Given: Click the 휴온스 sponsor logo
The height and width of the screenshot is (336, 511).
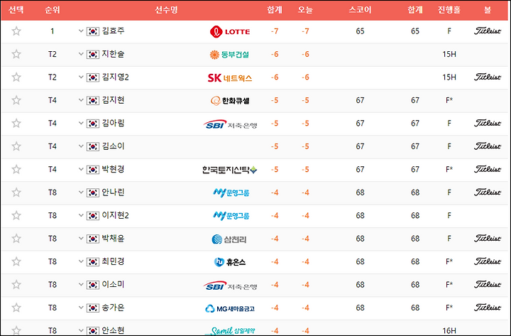Looking at the screenshot, I should pyautogui.click(x=230, y=262).
